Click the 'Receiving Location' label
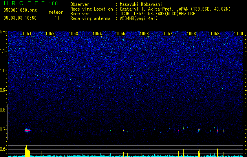This screenshot has height=157, width=247. (x=91, y=9)
